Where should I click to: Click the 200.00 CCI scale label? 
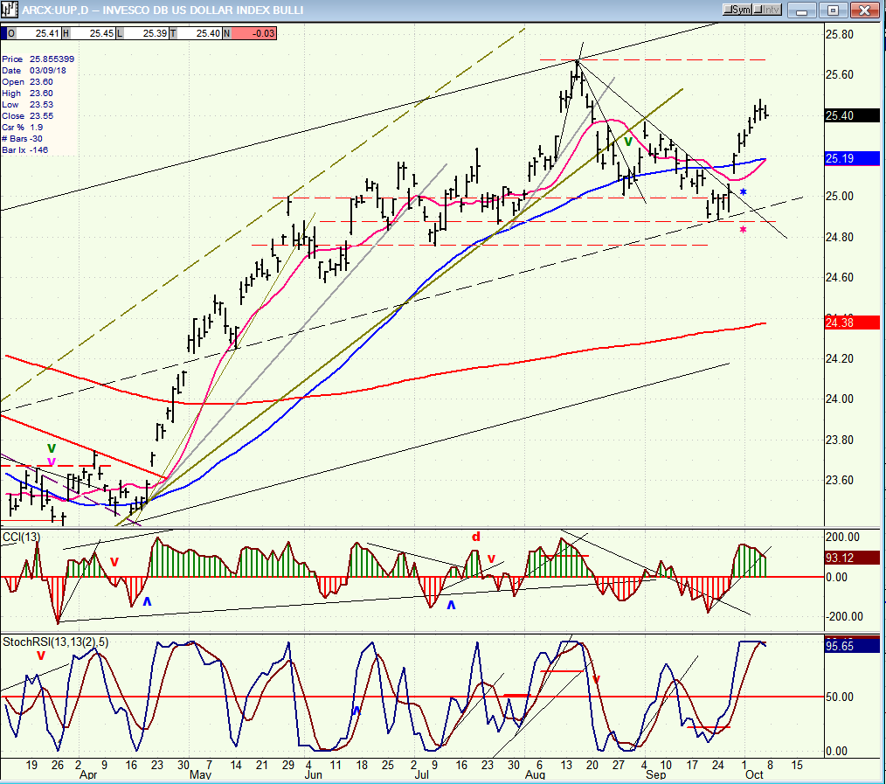coord(842,537)
